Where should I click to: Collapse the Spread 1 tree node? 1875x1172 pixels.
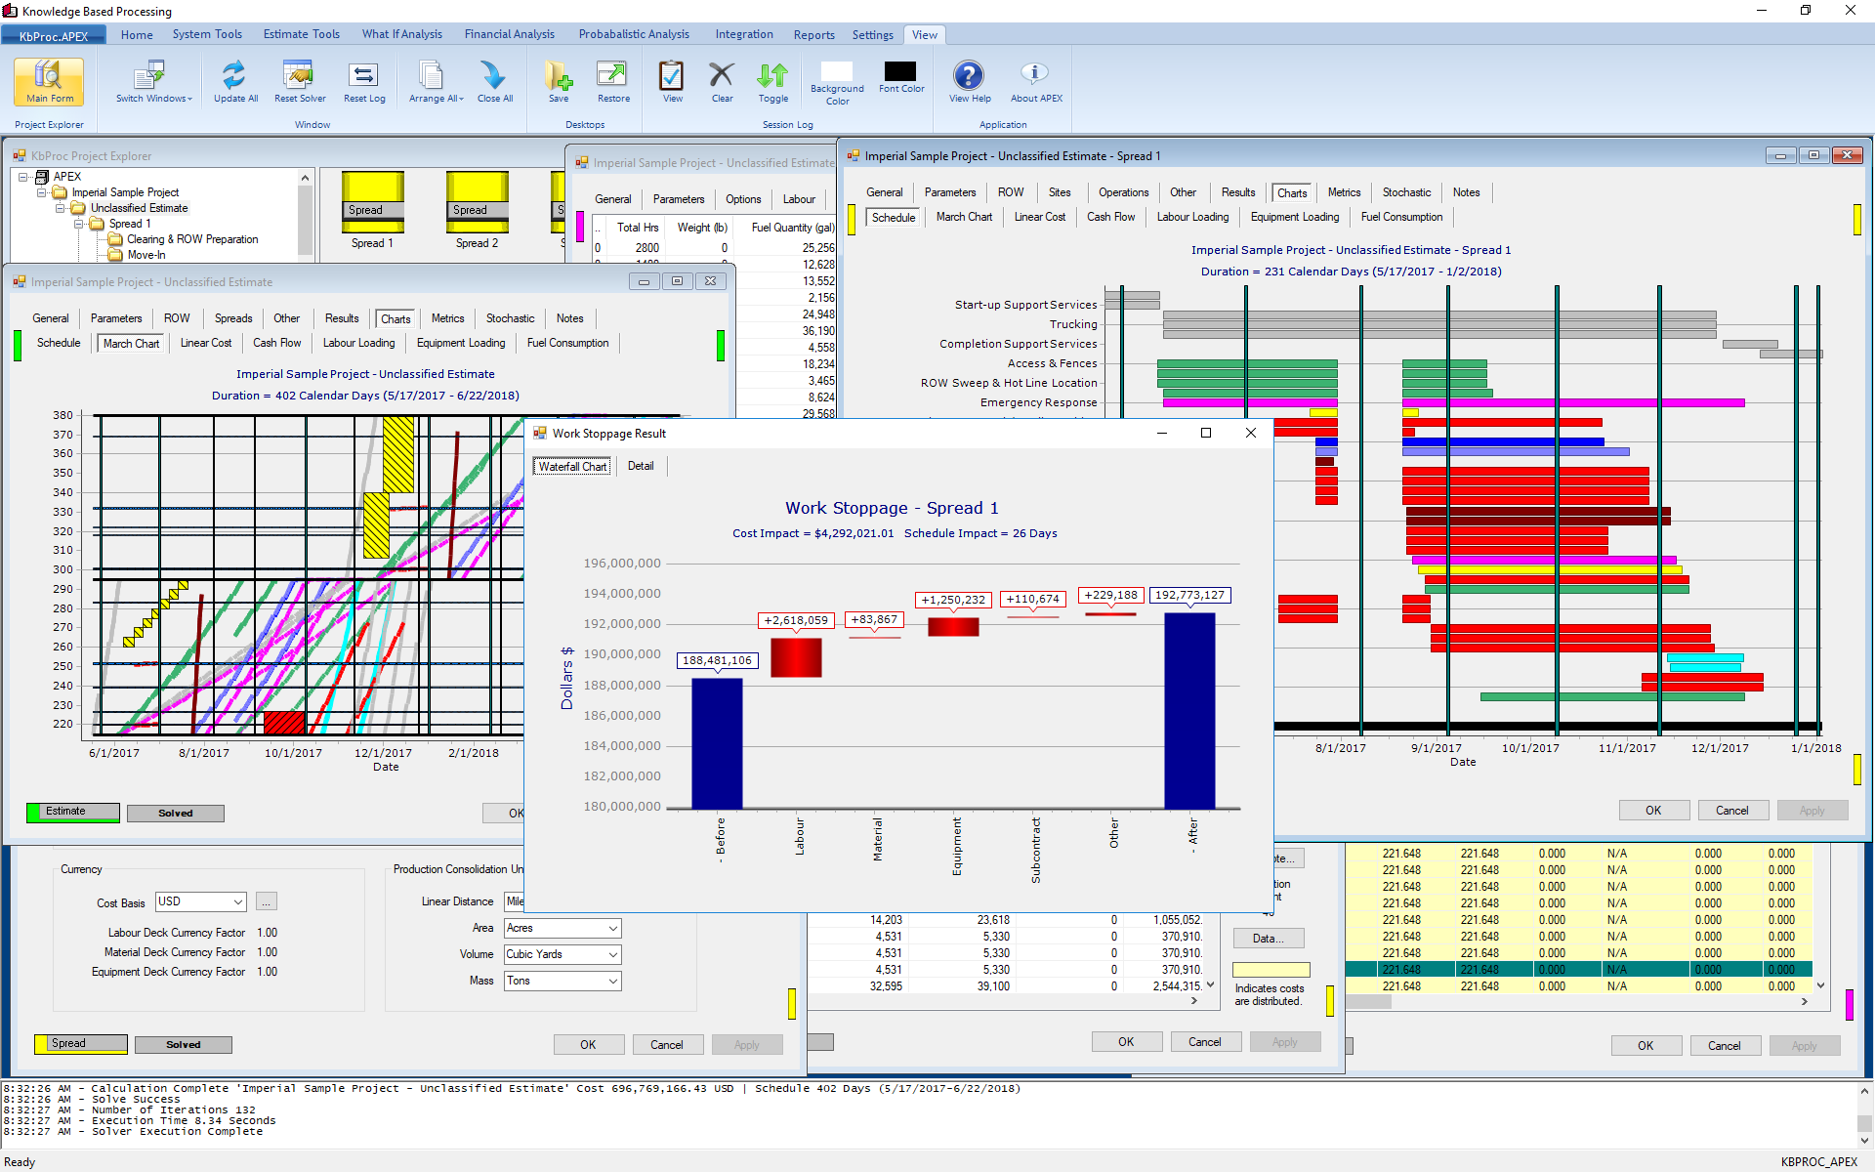79,224
